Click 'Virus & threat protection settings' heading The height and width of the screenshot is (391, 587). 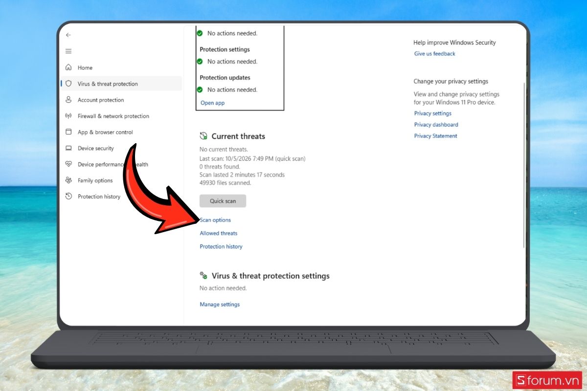point(271,276)
